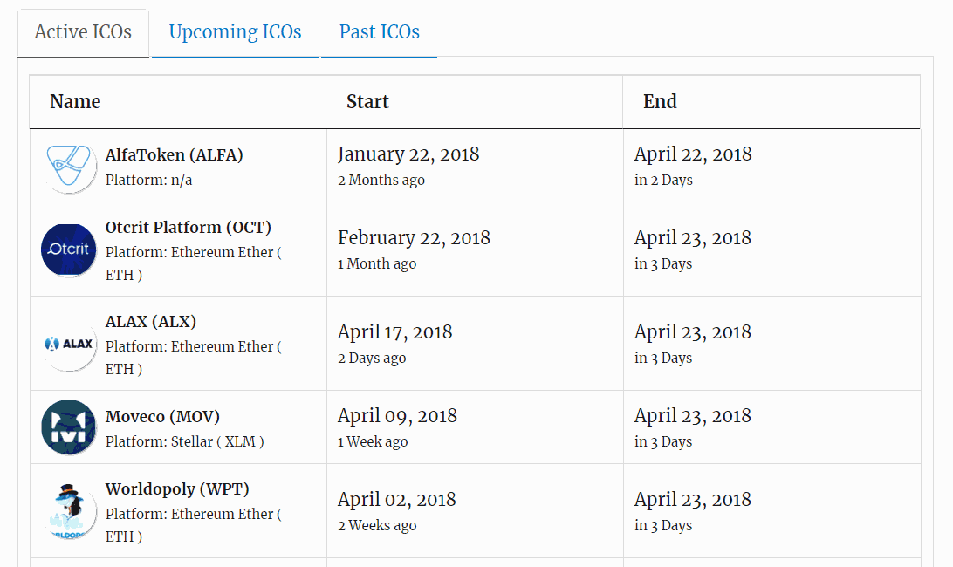Sort by the End column header

(x=660, y=102)
